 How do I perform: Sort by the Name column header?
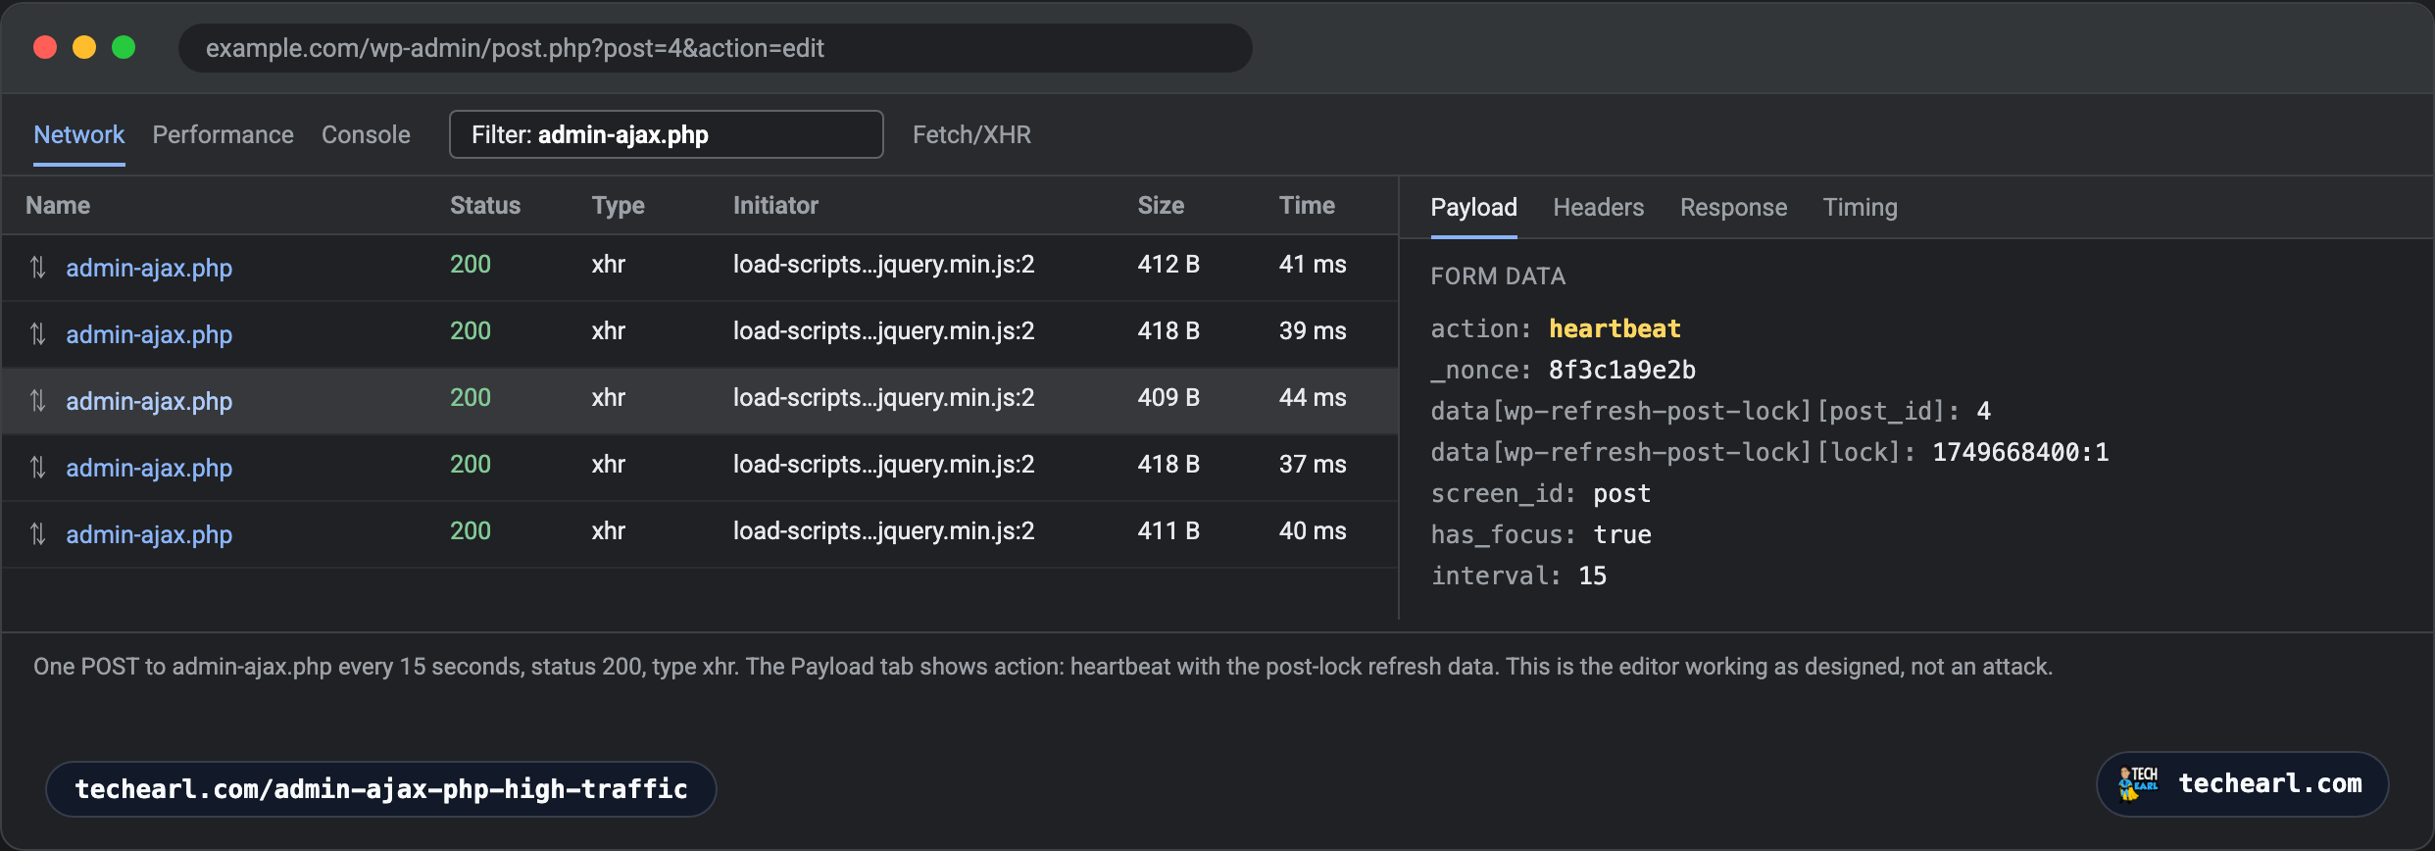tap(58, 205)
